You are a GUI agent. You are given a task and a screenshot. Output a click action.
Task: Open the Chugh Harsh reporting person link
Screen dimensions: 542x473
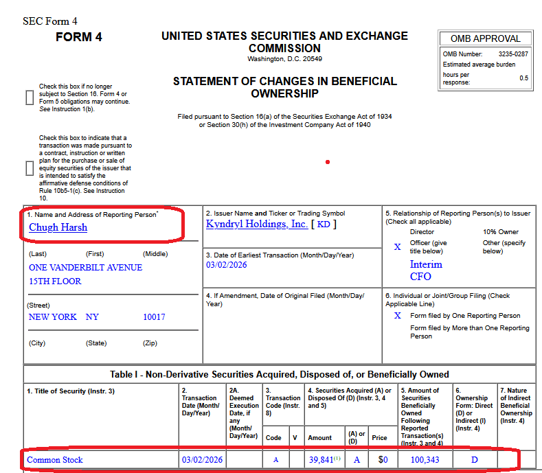58,227
